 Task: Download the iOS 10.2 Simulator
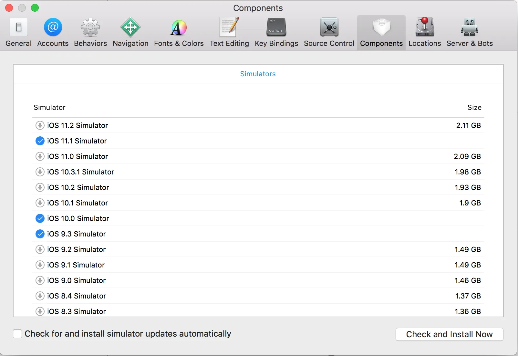(x=40, y=187)
